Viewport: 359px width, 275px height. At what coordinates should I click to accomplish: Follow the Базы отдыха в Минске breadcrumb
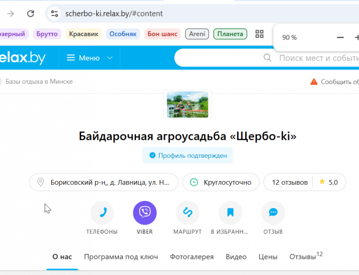point(39,82)
